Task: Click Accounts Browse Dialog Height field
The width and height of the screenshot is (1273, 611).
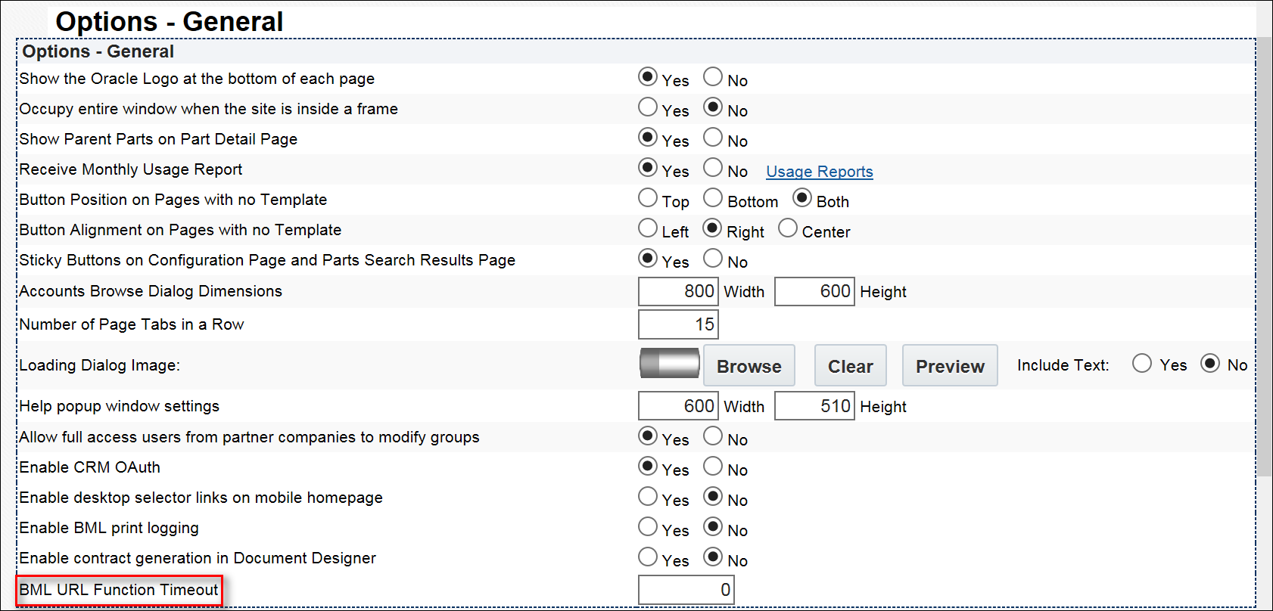Action: point(814,291)
